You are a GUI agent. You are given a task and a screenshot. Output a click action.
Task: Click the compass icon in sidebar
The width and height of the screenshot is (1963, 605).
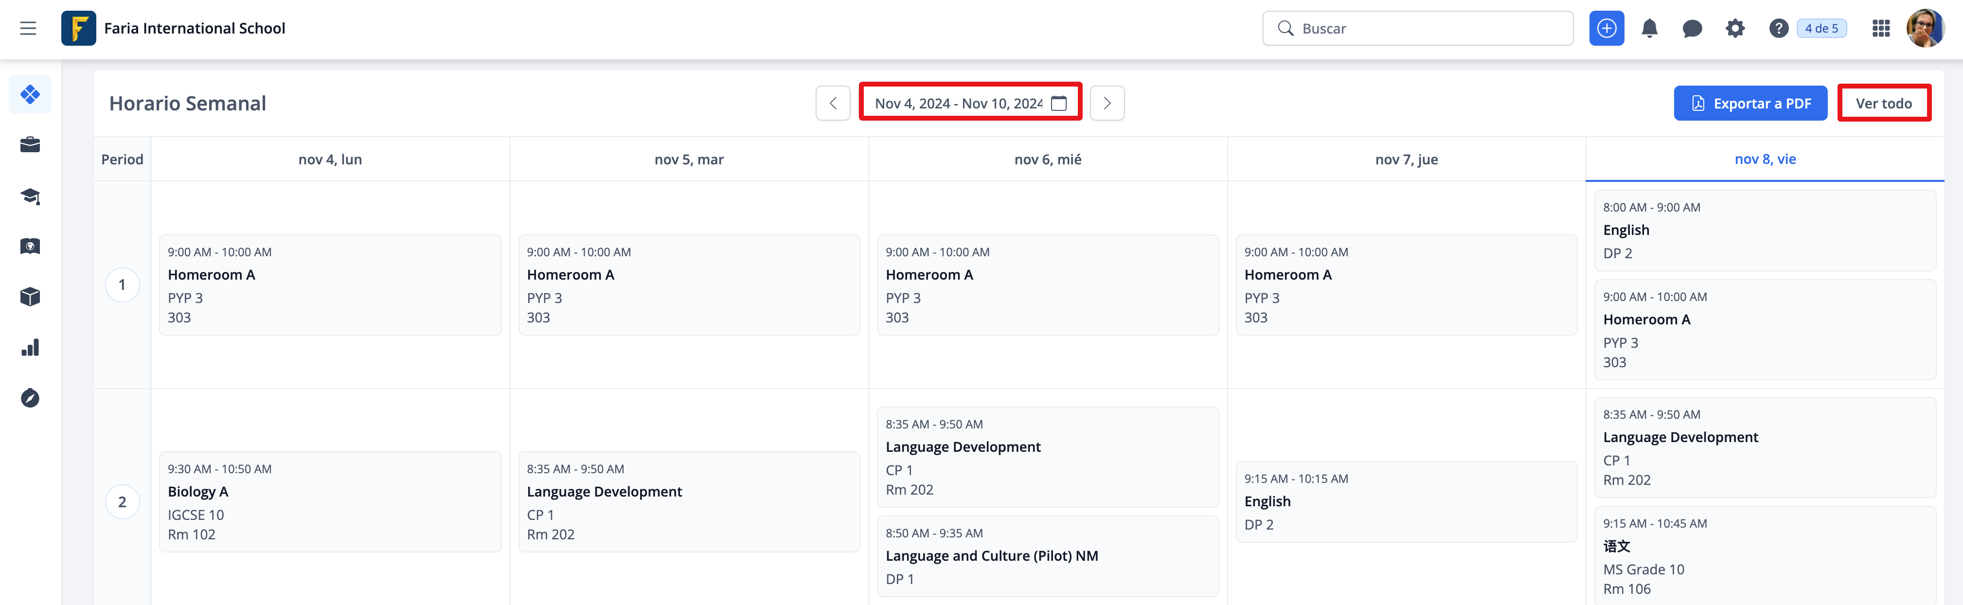click(x=31, y=398)
